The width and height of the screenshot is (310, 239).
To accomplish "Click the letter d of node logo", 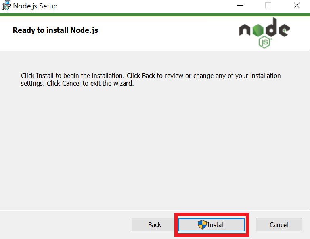I will (271, 27).
